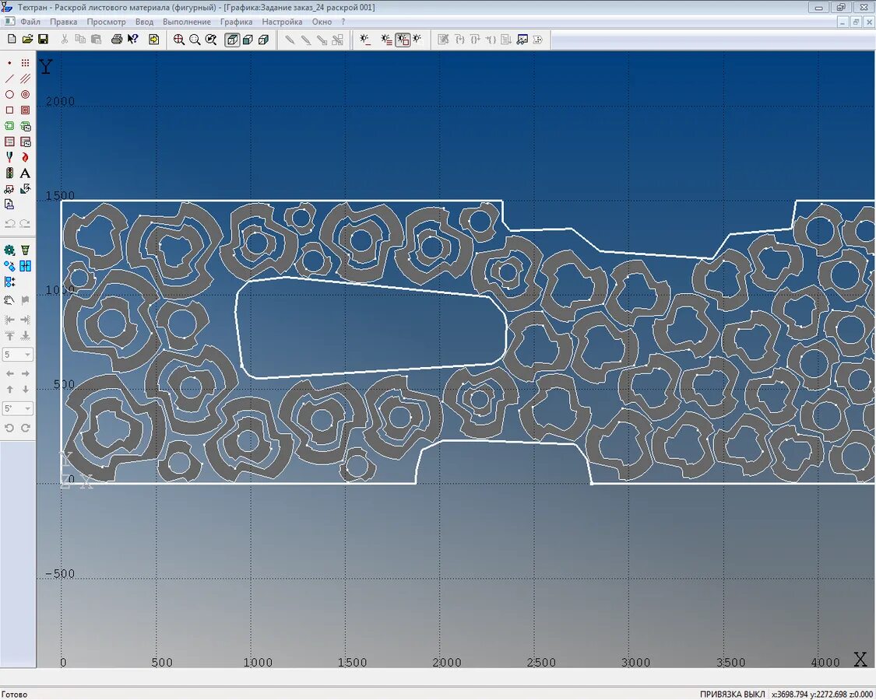
Task: Select the zoom window crosshair magnifier
Action: (x=179, y=39)
